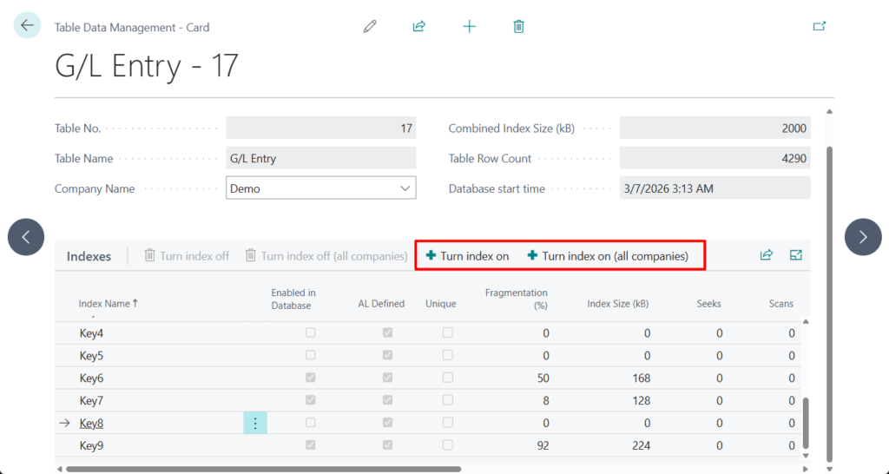Go to next record with right chevron
Image resolution: width=889 pixels, height=474 pixels.
863,237
